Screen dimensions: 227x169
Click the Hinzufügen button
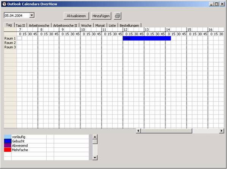[101, 16]
